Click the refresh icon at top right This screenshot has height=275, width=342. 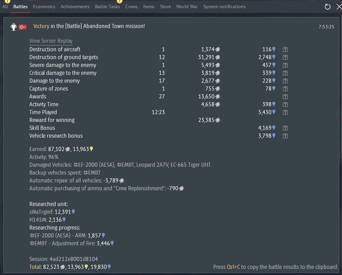pyautogui.click(x=327, y=7)
